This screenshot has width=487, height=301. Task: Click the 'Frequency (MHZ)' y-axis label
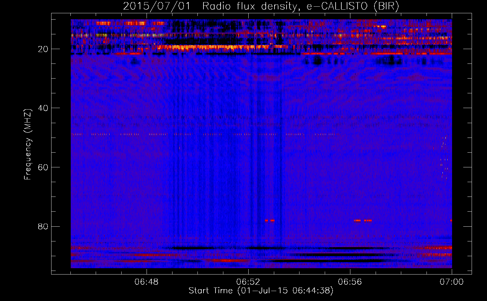pyautogui.click(x=28, y=145)
